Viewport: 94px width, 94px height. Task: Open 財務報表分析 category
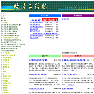(6, 76)
